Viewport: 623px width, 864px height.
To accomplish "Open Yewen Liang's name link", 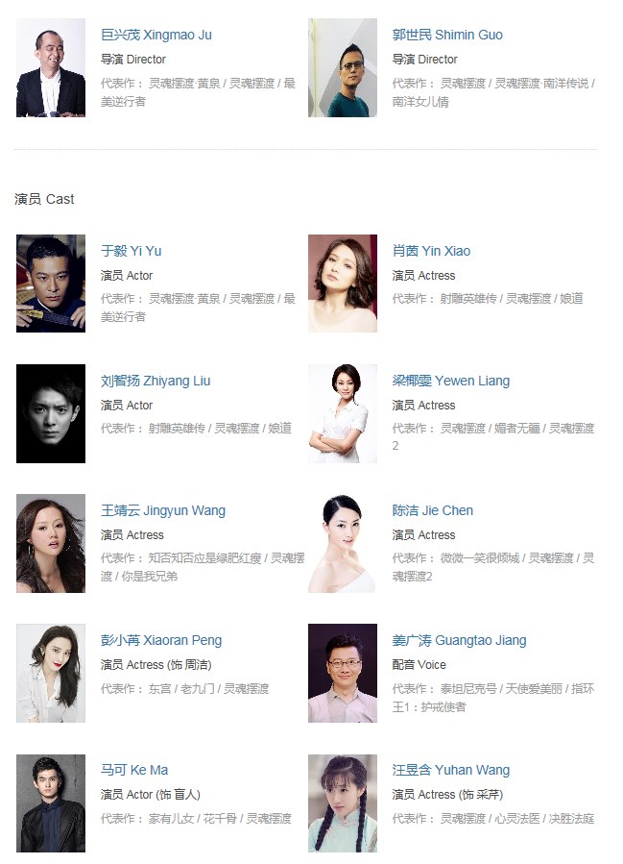I will pos(451,381).
